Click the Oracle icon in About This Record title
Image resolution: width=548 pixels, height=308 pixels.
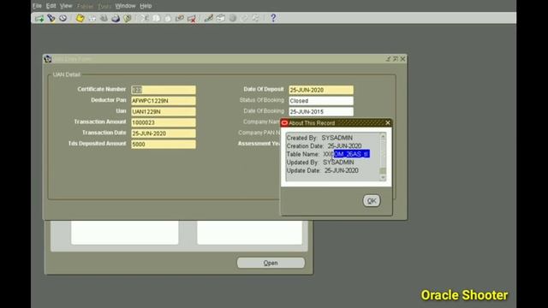click(x=284, y=123)
